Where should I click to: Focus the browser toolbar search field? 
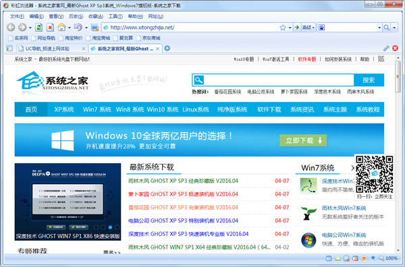(351, 28)
